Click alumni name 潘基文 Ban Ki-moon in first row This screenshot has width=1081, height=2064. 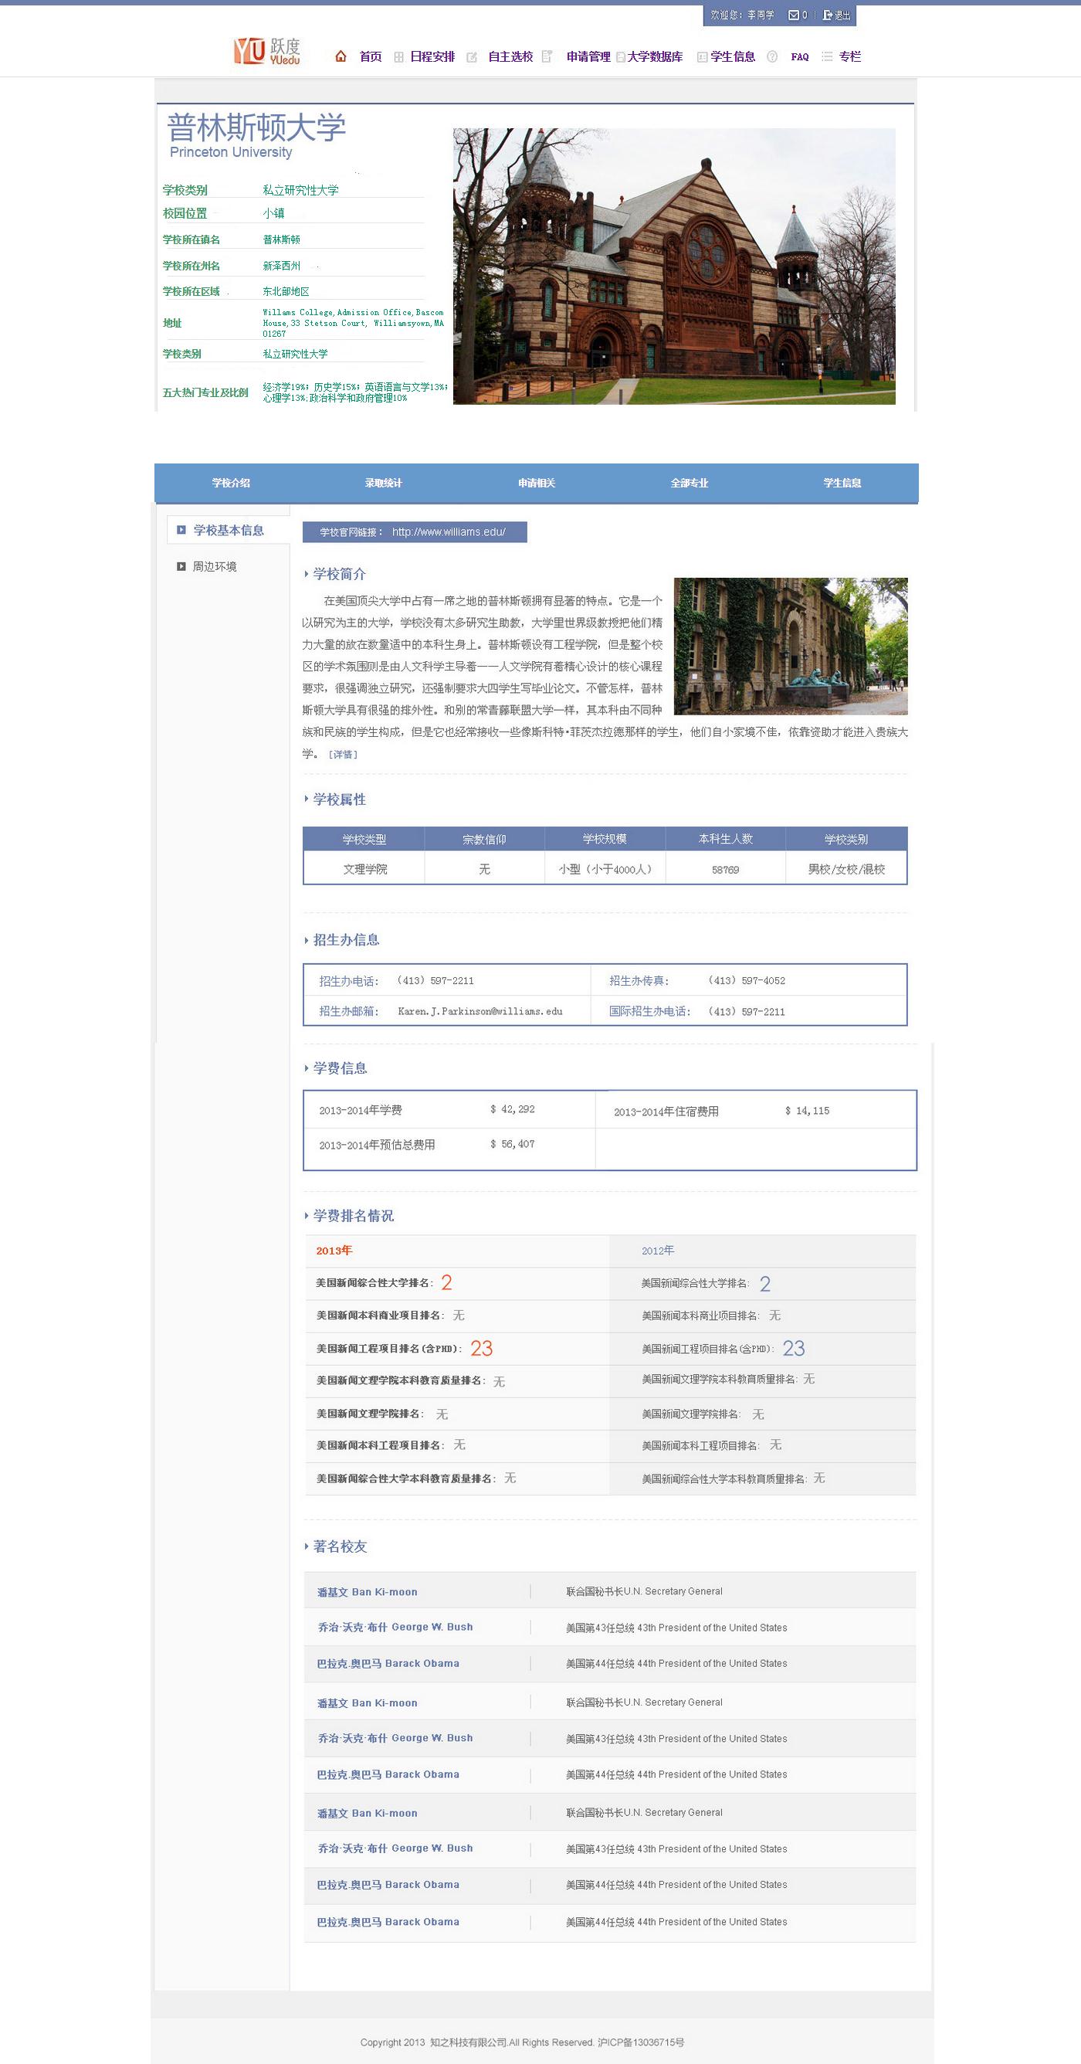[x=367, y=1592]
